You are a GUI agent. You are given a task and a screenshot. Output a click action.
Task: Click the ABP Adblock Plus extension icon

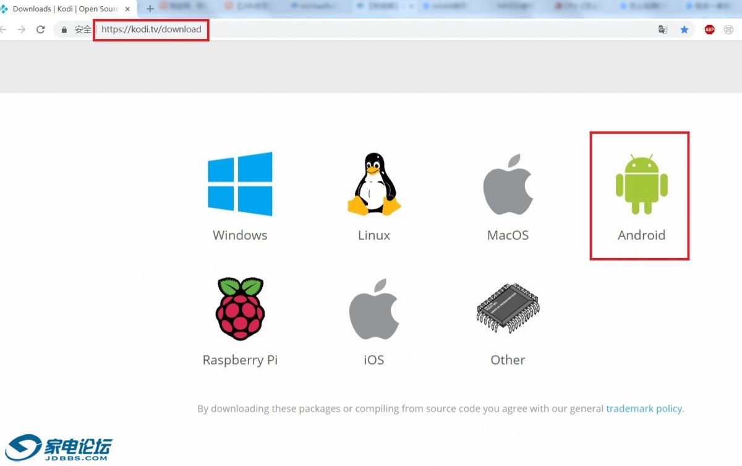[x=709, y=30]
